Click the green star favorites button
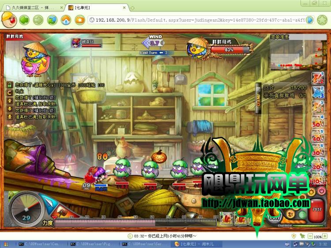The image size is (331, 248). click(322, 20)
